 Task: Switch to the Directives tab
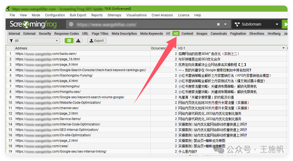pyautogui.click(x=257, y=34)
